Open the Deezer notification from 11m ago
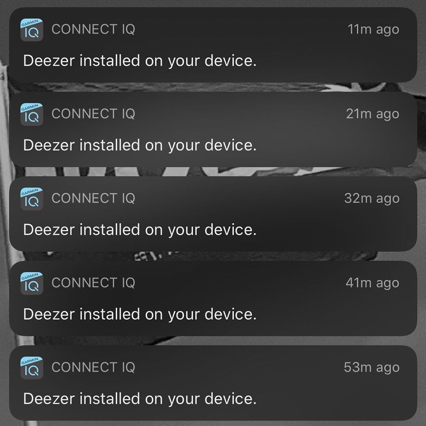This screenshot has height=426, width=426. pos(213,45)
